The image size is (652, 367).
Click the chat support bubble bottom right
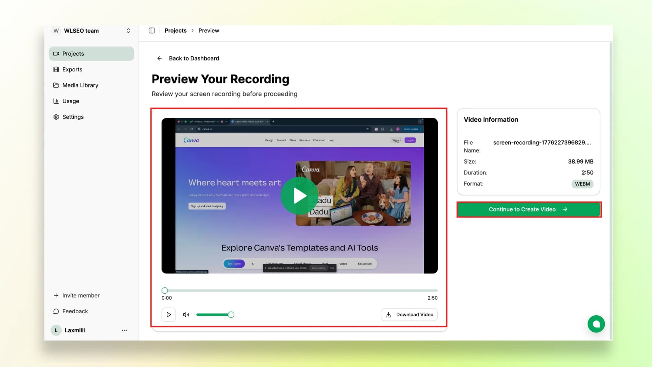pyautogui.click(x=596, y=324)
